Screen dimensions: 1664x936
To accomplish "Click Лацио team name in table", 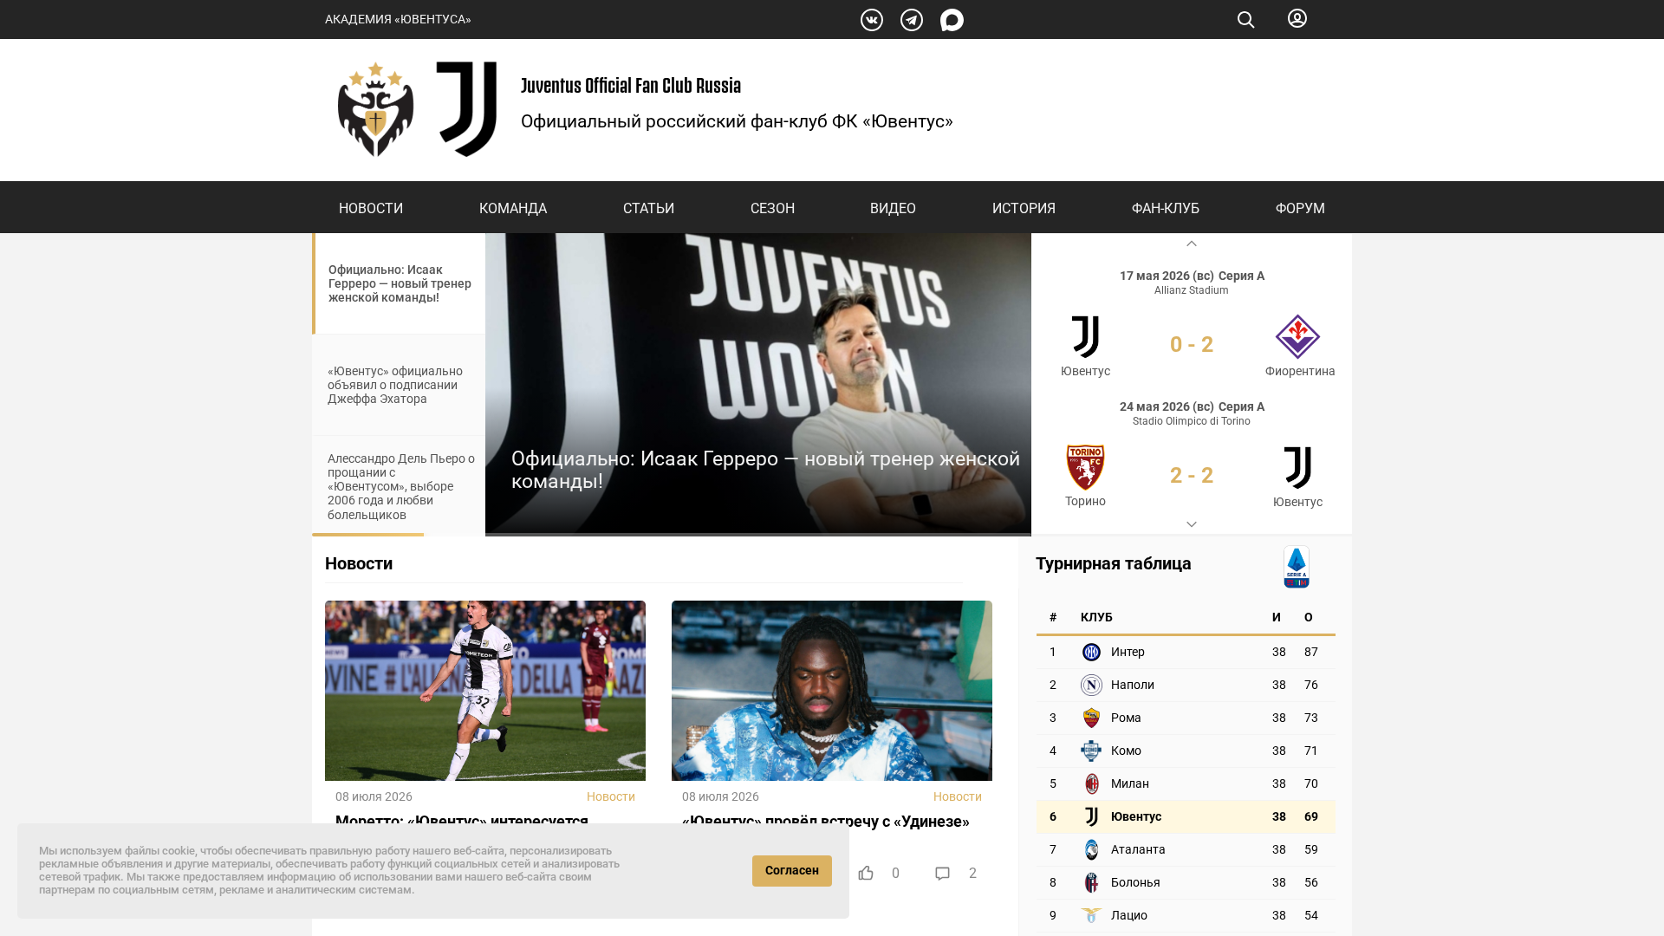I will pyautogui.click(x=1129, y=915).
